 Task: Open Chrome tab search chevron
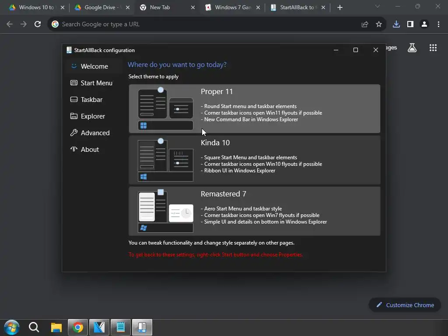pyautogui.click(x=378, y=6)
